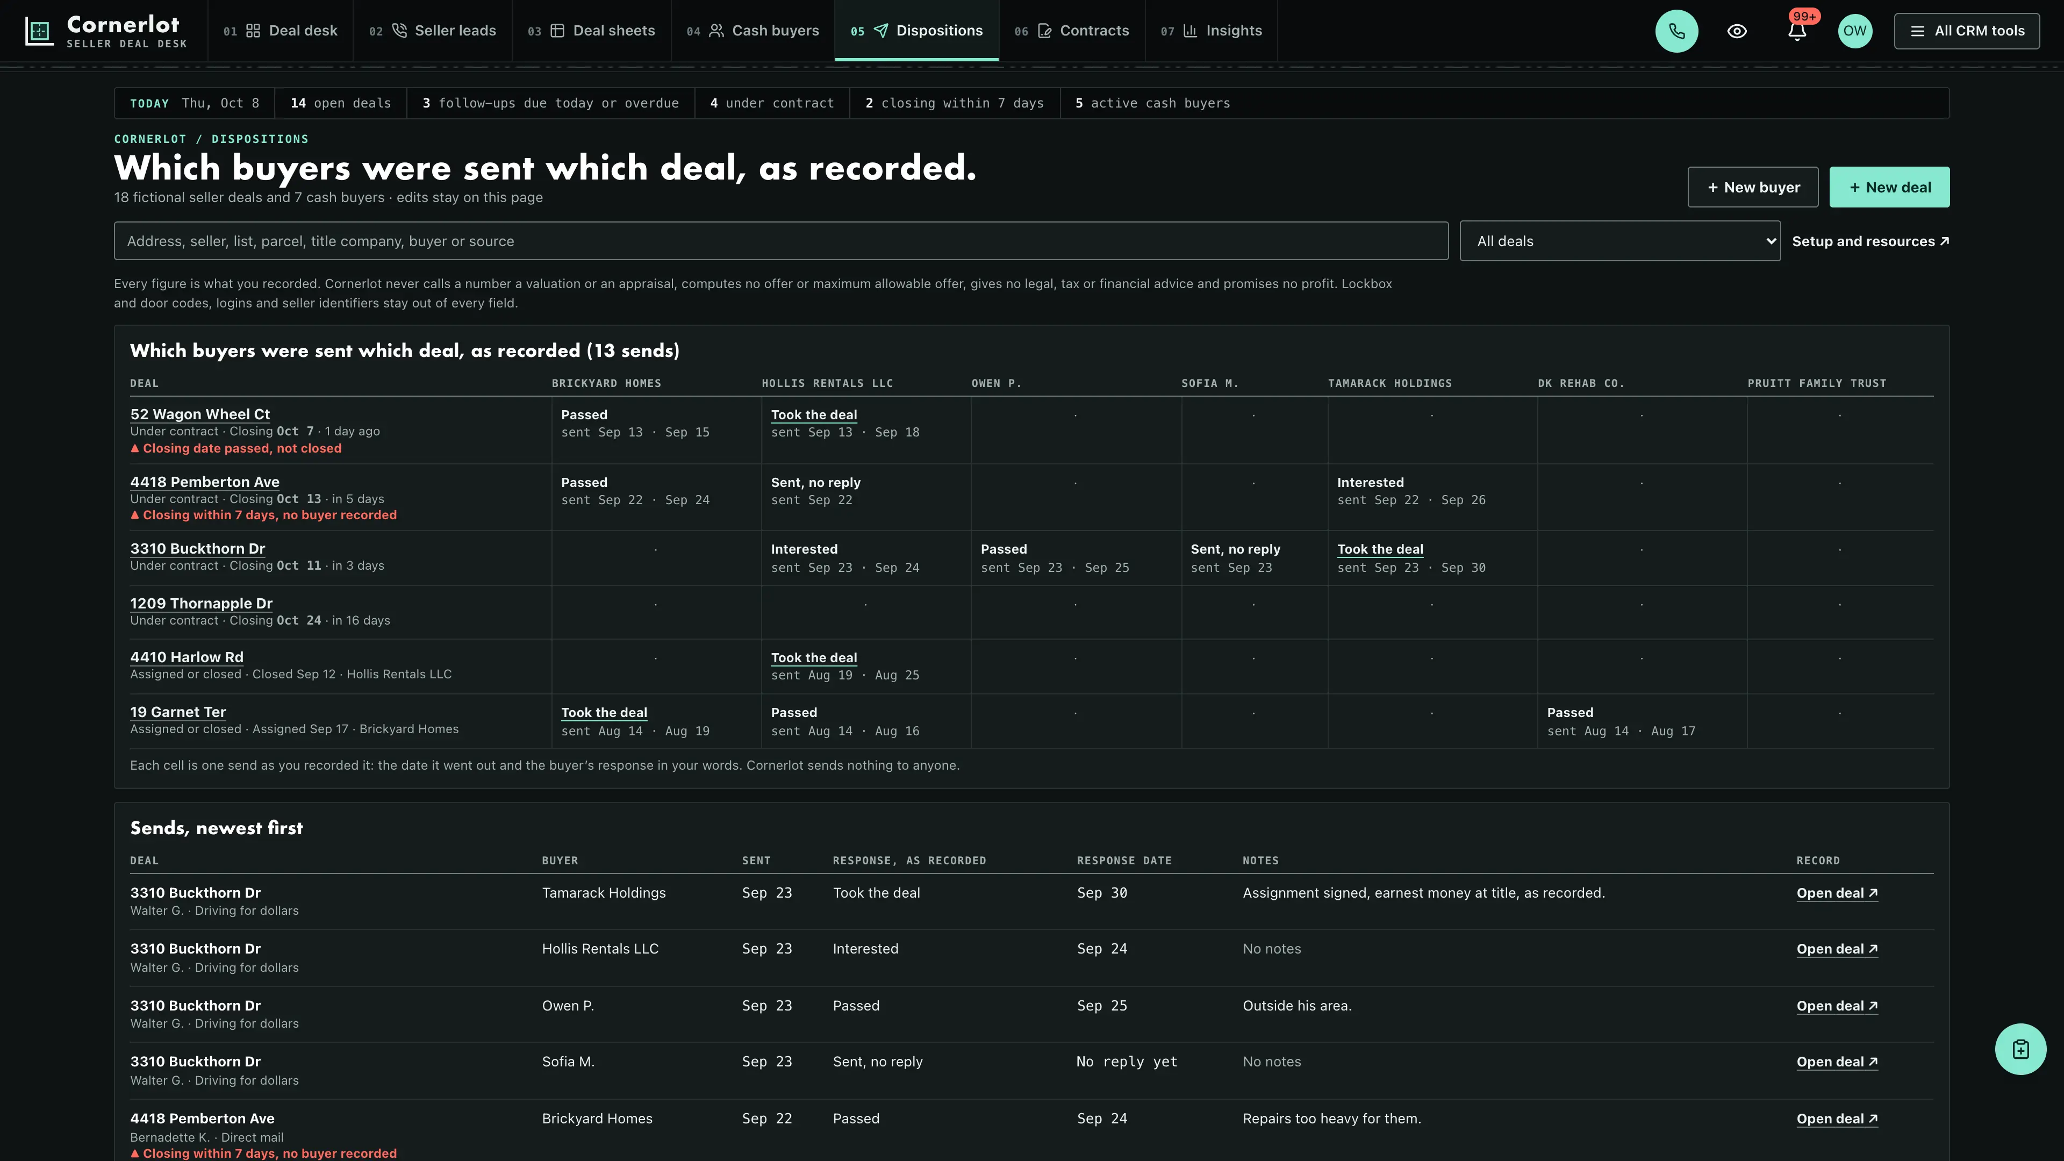
Task: Switch to the Cash buyers tab
Action: pyautogui.click(x=753, y=31)
